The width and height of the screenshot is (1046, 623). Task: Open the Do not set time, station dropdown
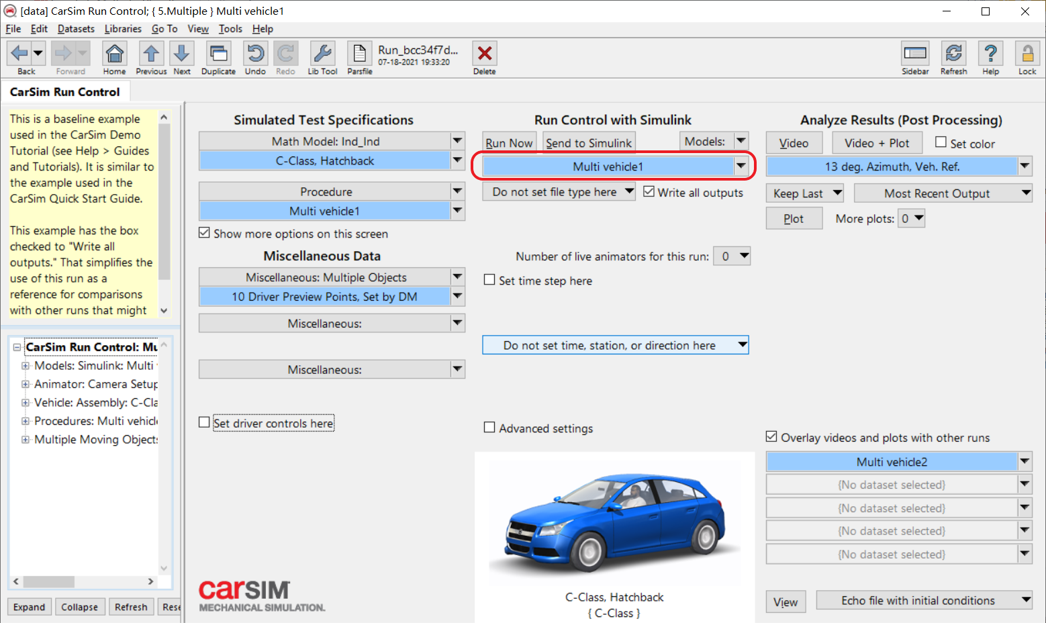616,345
